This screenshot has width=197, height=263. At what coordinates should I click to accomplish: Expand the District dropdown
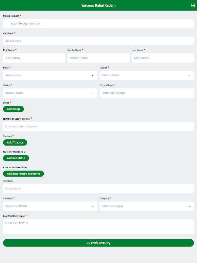tap(147, 76)
